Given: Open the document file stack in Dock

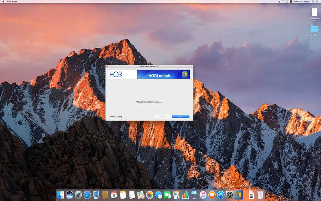Looking at the screenshot, I should (x=251, y=195).
